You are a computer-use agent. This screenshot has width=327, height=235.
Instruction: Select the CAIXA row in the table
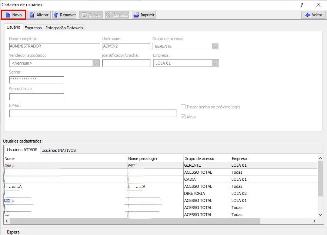coord(161,179)
